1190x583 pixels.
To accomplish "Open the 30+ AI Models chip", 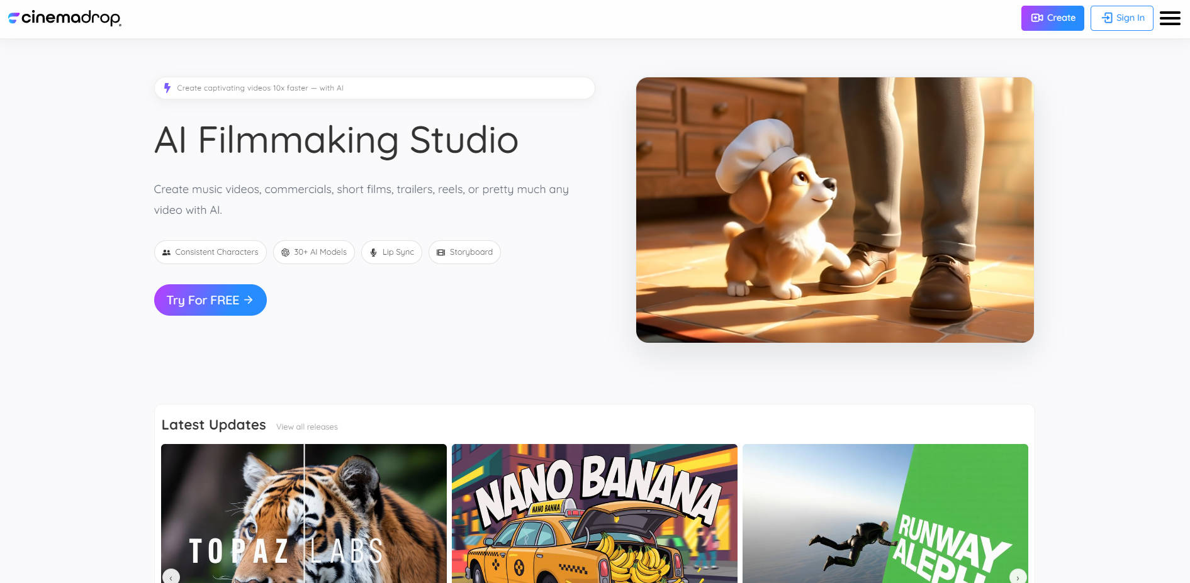I will click(313, 252).
